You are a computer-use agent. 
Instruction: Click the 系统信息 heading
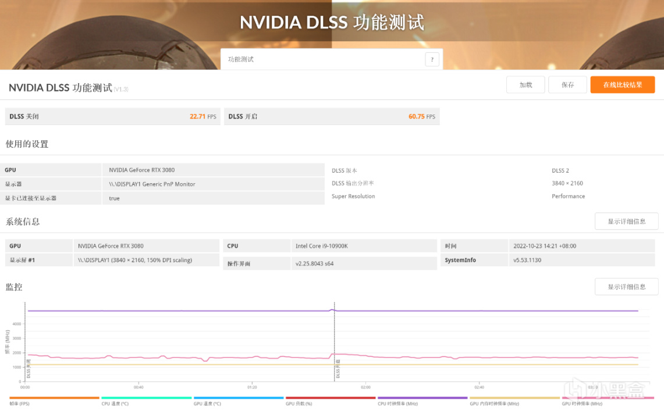23,222
